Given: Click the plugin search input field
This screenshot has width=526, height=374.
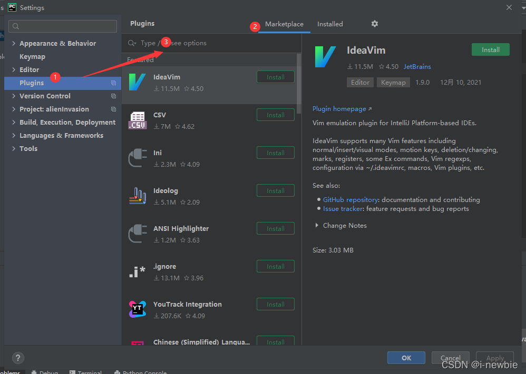Looking at the screenshot, I should 211,43.
